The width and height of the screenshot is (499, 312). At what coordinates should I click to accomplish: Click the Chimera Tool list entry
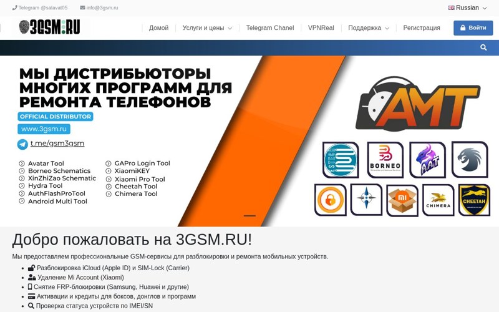[136, 194]
